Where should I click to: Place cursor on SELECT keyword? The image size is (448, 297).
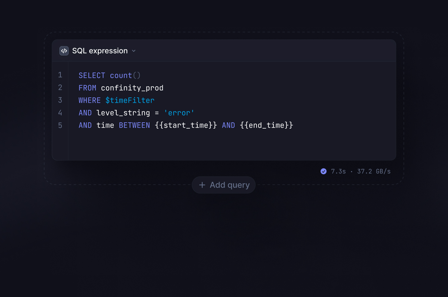[x=92, y=75]
